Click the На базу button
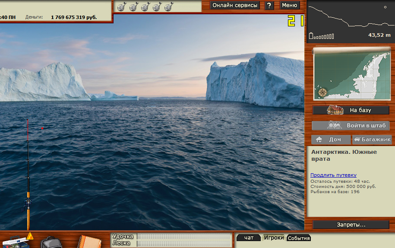 click(351, 110)
